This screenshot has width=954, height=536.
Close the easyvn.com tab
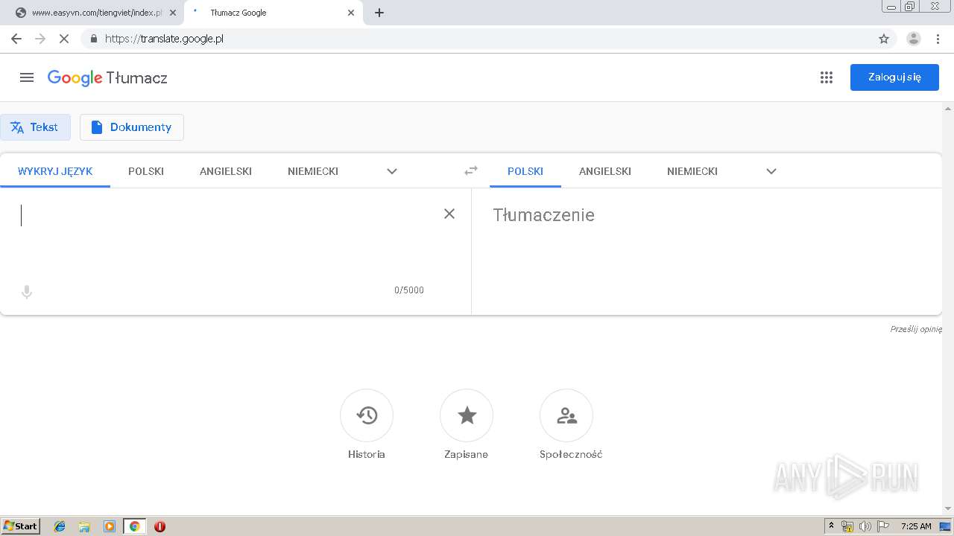pos(172,13)
